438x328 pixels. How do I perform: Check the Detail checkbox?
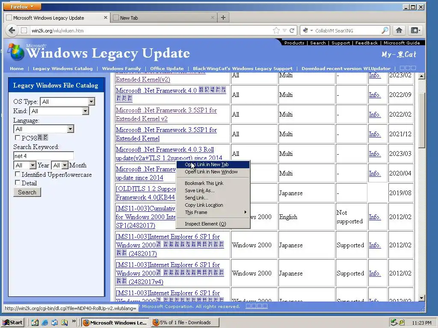(x=17, y=183)
